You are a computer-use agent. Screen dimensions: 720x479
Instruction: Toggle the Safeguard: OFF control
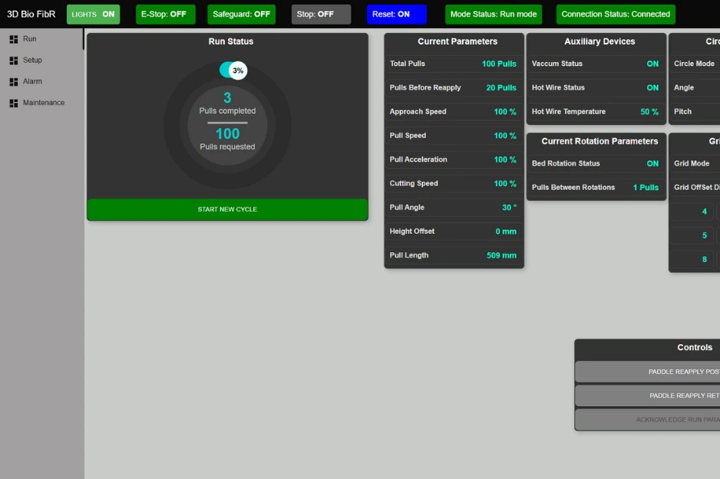coord(241,14)
